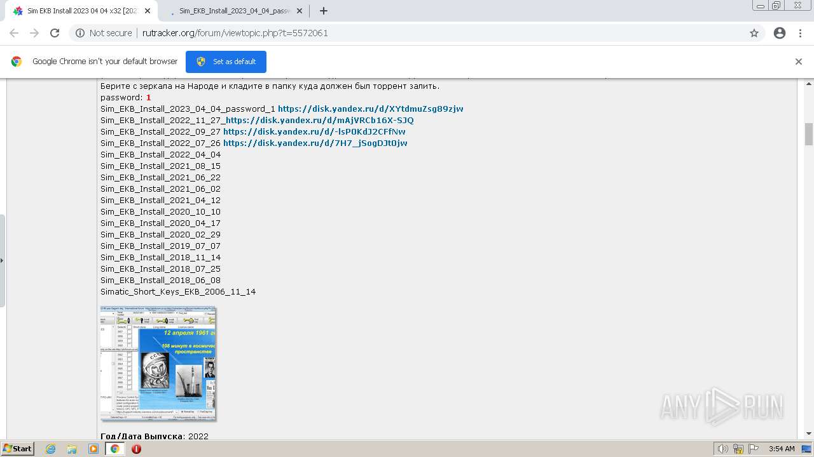Image resolution: width=814 pixels, height=457 pixels.
Task: Click the Sim_EKB_Install_2018_06_08 text
Action: coord(160,280)
